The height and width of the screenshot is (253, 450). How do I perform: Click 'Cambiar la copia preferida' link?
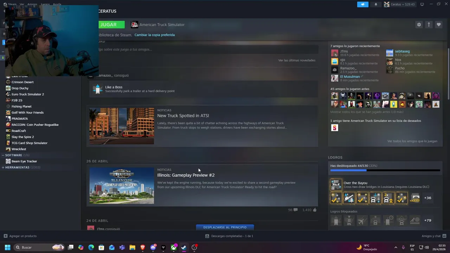pos(154,35)
